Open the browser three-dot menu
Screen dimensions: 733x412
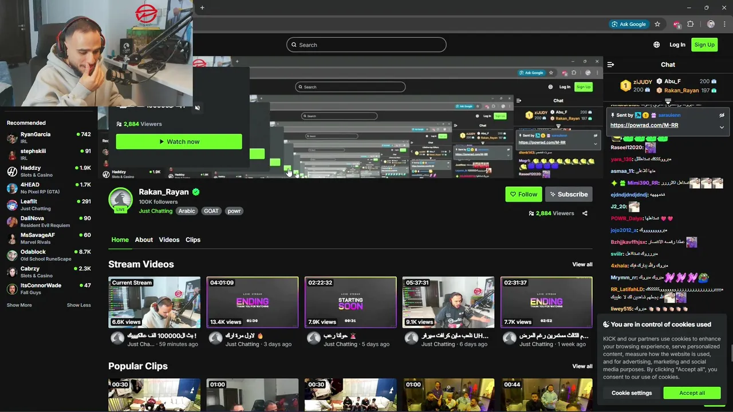click(x=725, y=24)
